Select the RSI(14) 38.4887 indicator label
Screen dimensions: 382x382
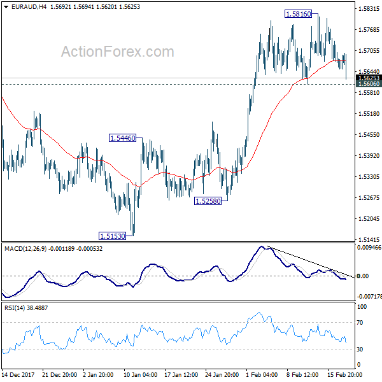click(26, 308)
